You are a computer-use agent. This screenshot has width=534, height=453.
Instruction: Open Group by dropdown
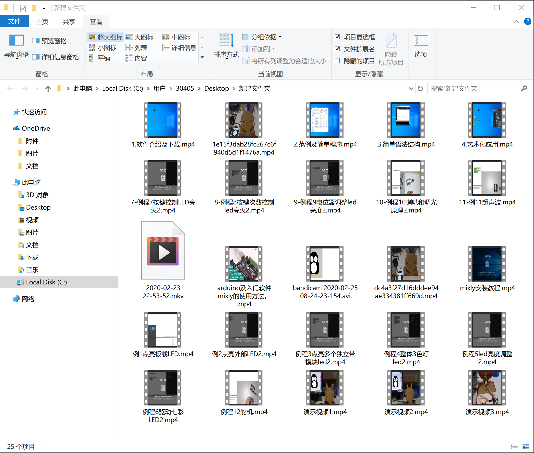point(262,37)
